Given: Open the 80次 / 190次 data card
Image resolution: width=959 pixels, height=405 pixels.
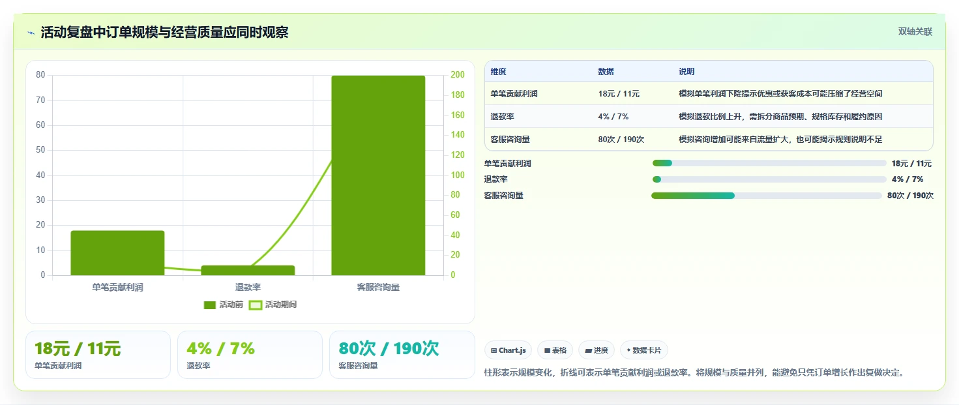Looking at the screenshot, I should [x=402, y=355].
